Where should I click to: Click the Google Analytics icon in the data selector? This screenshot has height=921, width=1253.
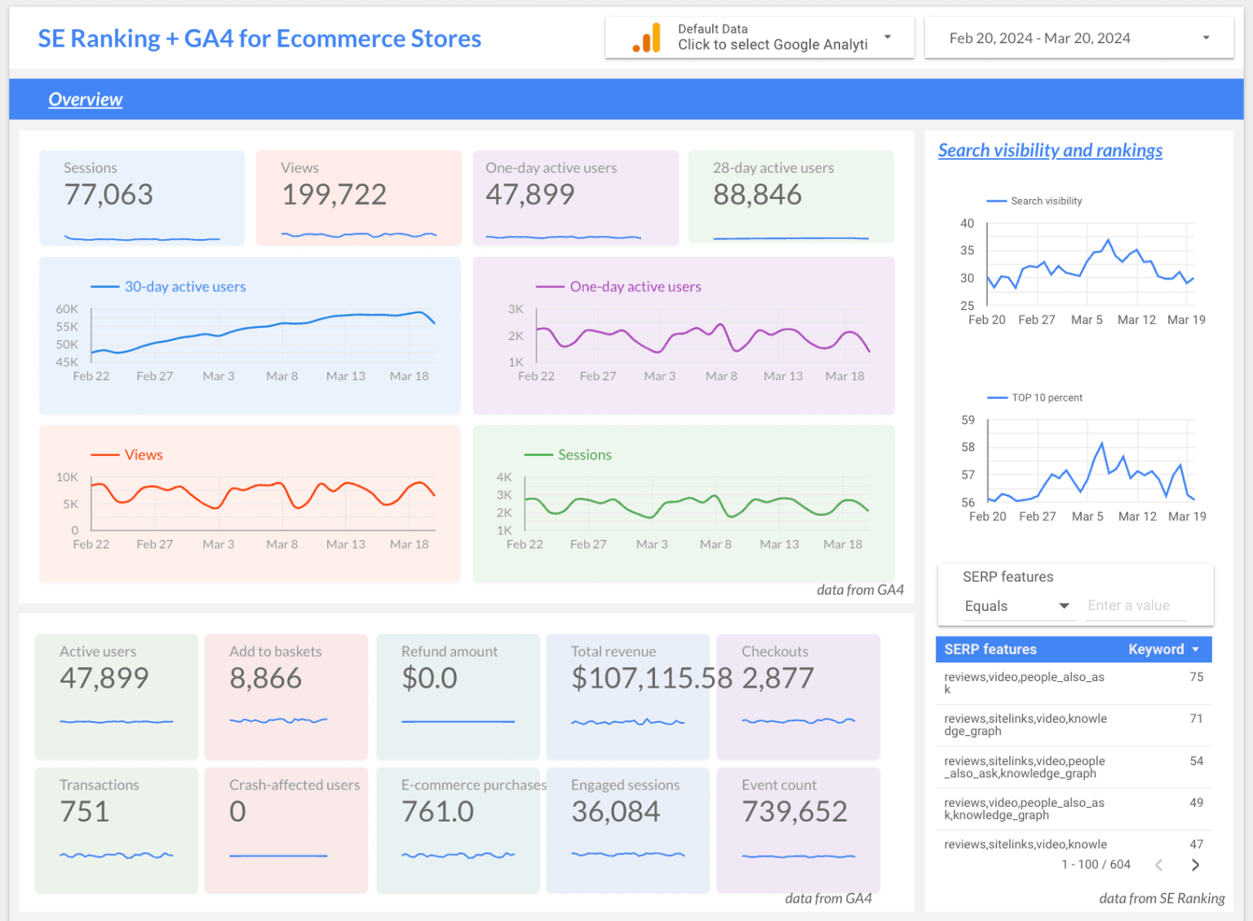647,37
